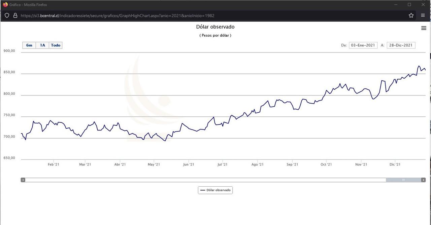
Task: Click the Nov '21 axis label
Action: [361, 164]
